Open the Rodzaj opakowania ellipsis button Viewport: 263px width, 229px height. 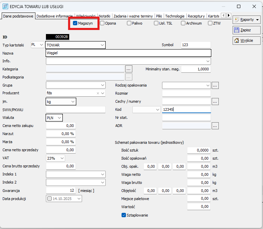[x=215, y=86]
